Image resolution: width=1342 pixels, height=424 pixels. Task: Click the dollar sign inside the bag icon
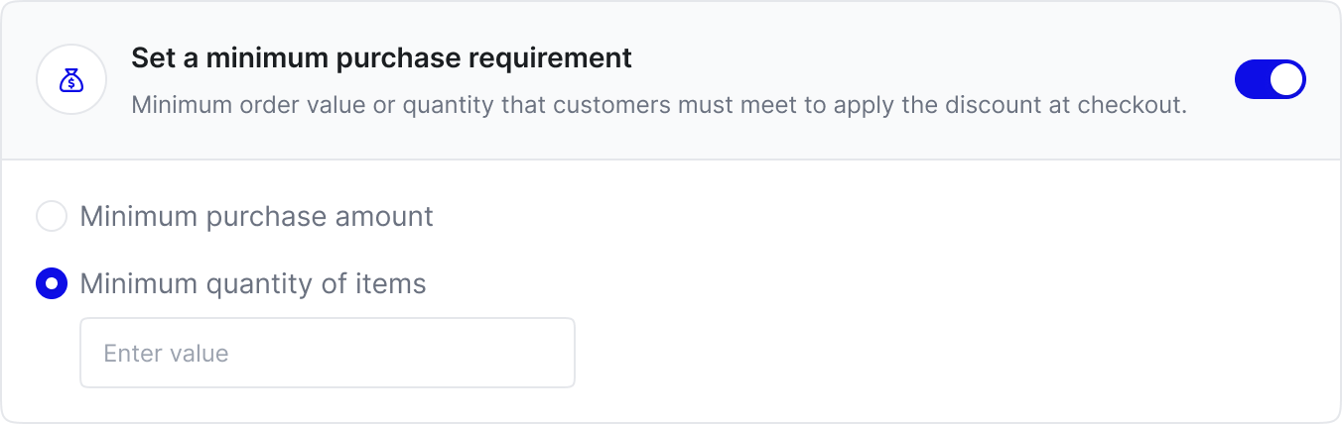tap(71, 84)
